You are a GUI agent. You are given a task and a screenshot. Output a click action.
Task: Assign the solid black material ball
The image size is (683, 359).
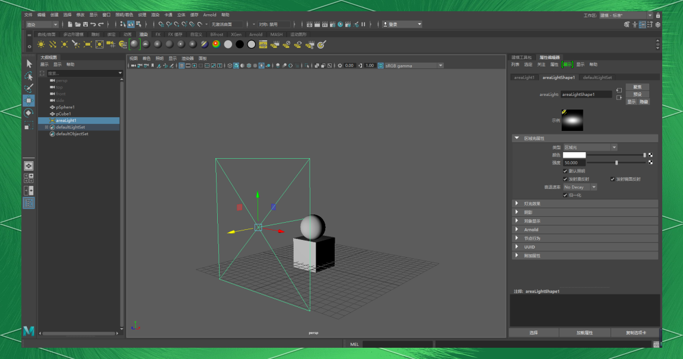coord(240,44)
